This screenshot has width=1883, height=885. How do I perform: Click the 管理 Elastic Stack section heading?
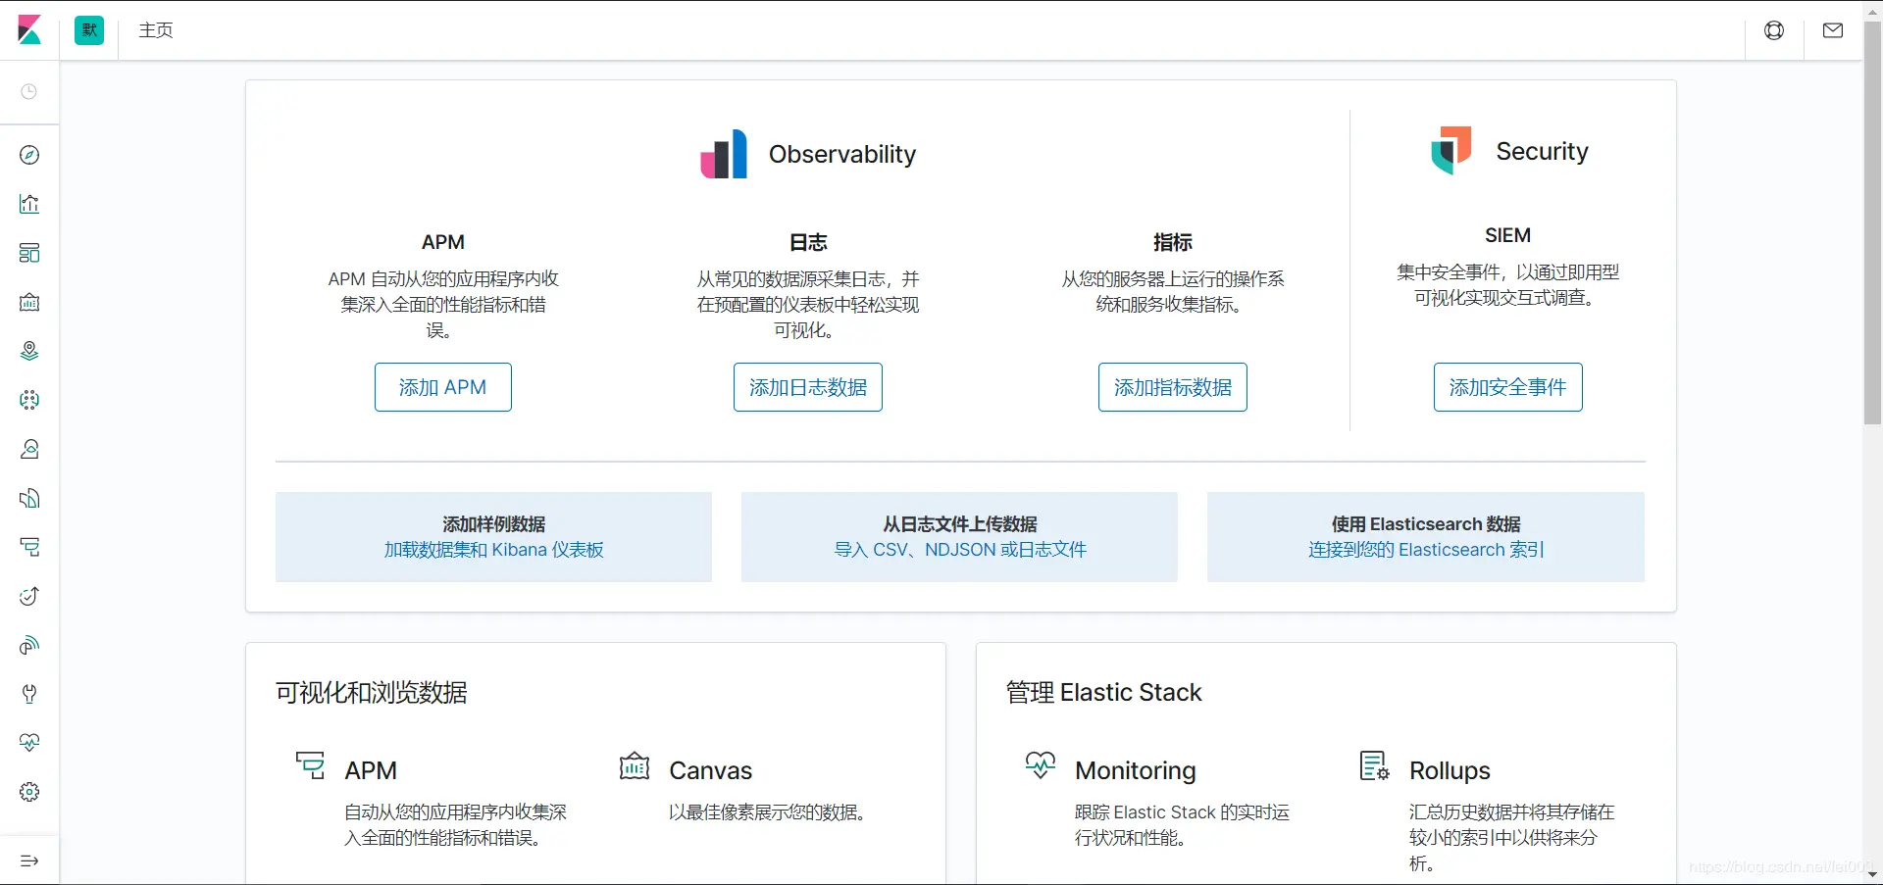tap(1104, 693)
